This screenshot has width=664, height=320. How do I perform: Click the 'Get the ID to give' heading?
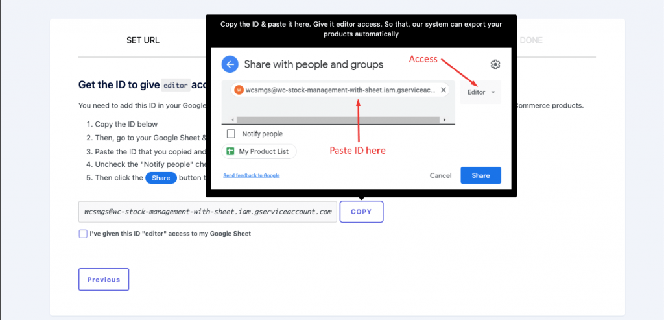coord(119,85)
